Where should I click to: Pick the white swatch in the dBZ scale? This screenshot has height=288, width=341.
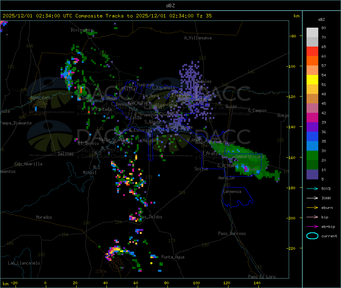tap(312, 33)
